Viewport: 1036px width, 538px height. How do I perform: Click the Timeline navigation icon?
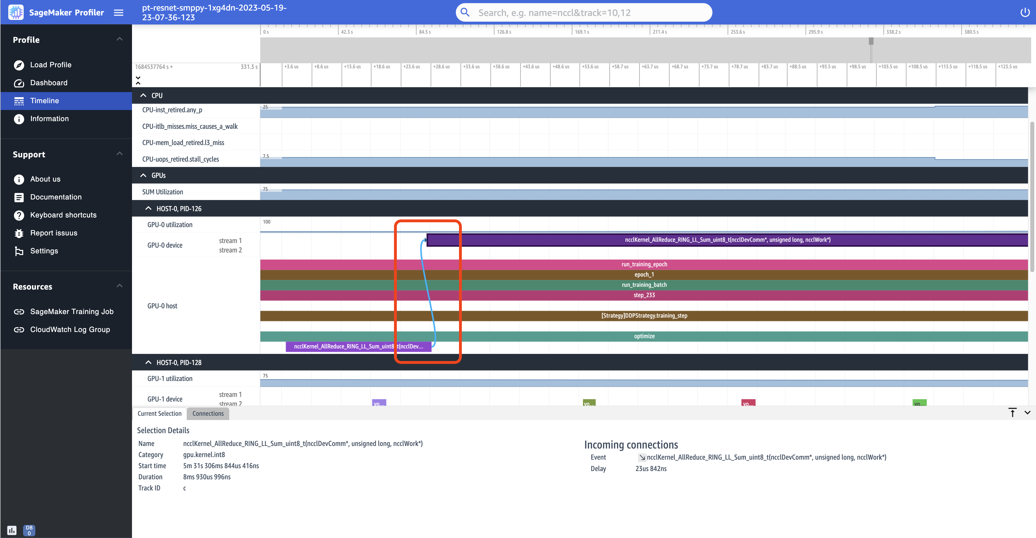click(19, 101)
